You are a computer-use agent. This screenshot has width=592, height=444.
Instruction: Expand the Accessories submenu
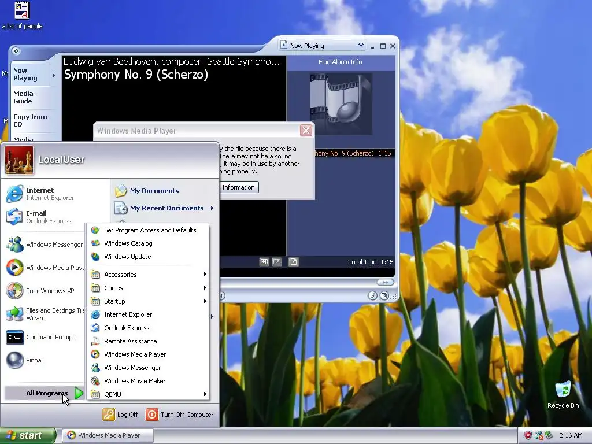click(x=149, y=275)
